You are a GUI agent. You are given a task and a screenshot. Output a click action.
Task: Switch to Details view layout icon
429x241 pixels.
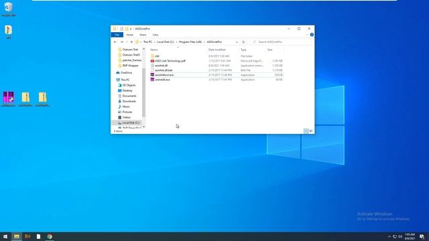(306, 131)
